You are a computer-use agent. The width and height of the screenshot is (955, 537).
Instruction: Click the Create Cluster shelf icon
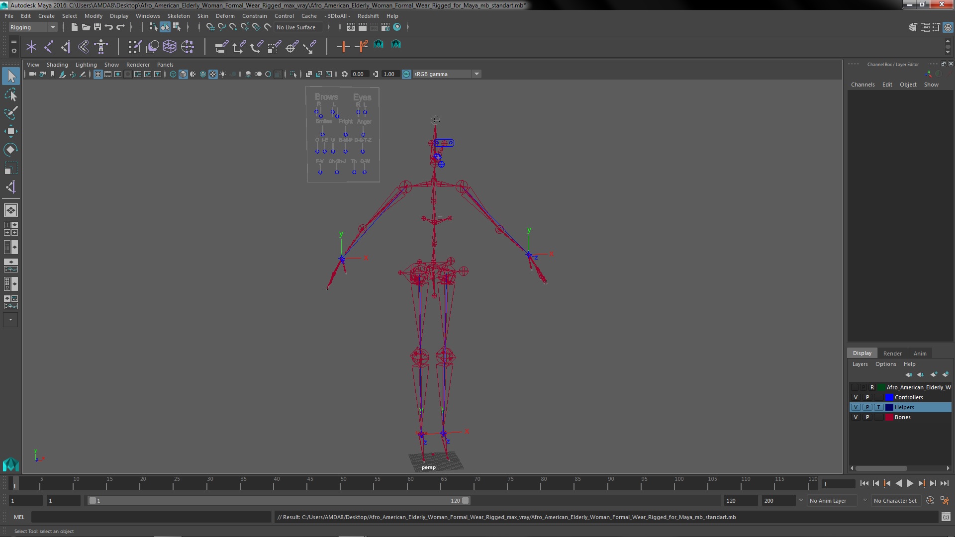(x=188, y=47)
